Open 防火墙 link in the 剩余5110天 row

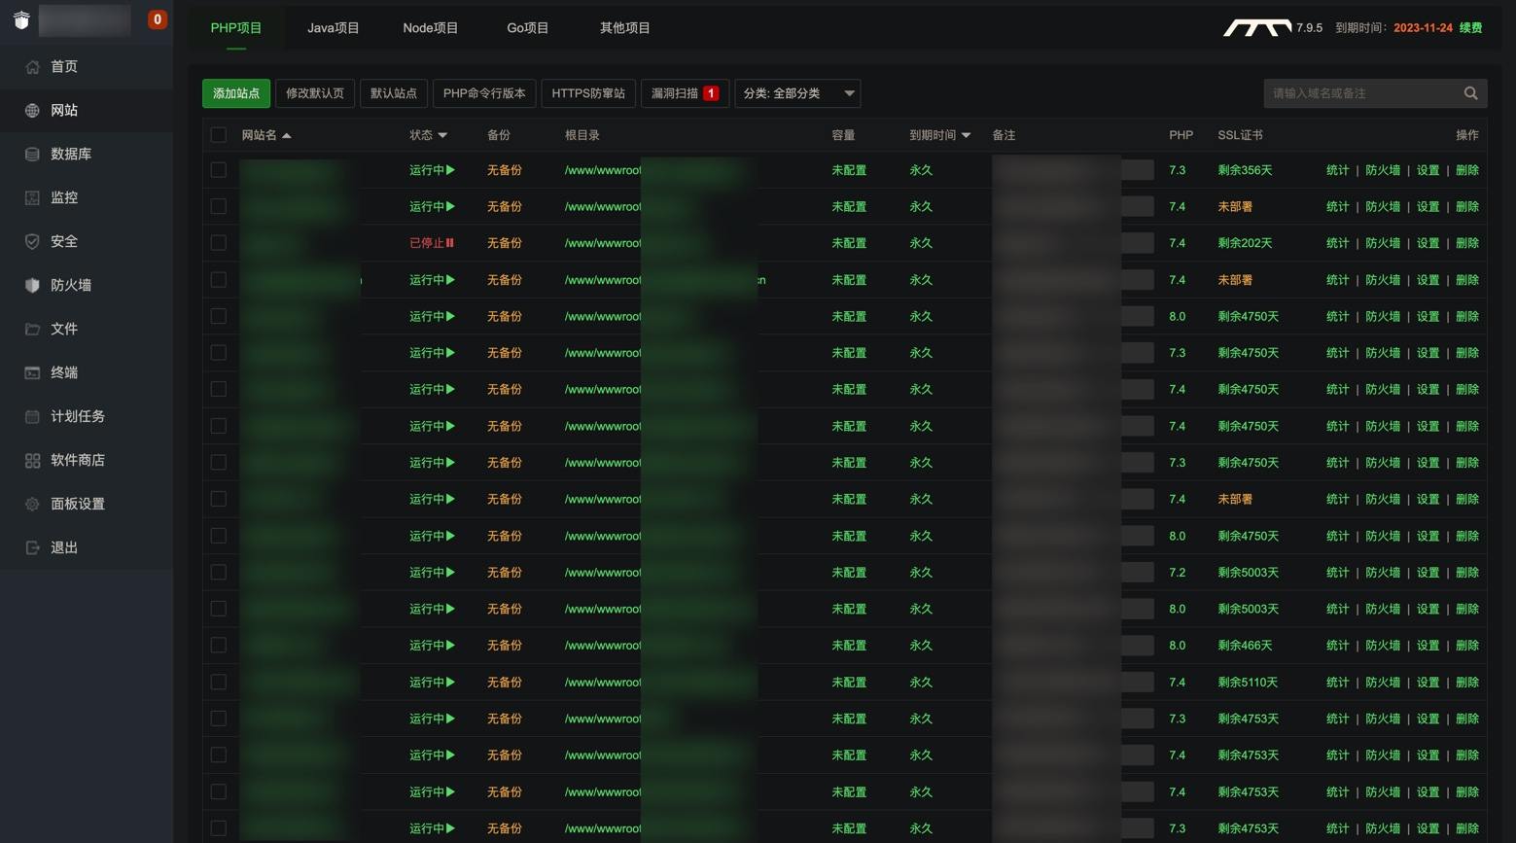pos(1383,683)
